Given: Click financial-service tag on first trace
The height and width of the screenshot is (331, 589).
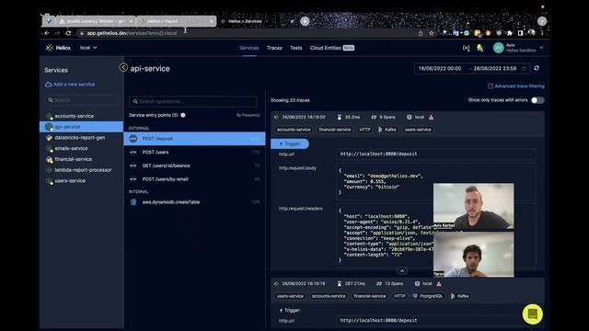Looking at the screenshot, I should [335, 130].
